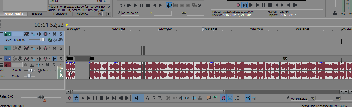Click Play in the timeline transport bar
The image size is (352, 107).
tap(89, 98)
